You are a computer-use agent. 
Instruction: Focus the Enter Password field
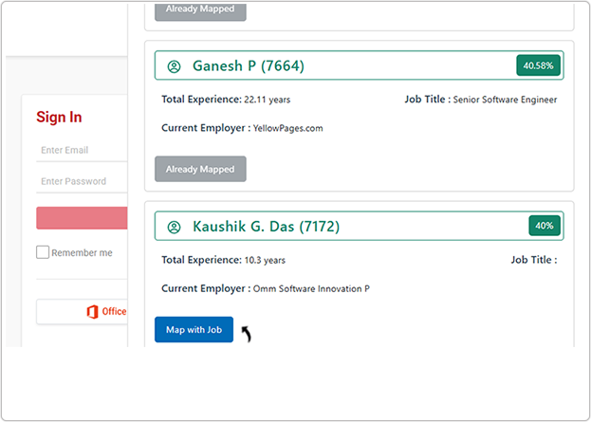click(x=82, y=181)
